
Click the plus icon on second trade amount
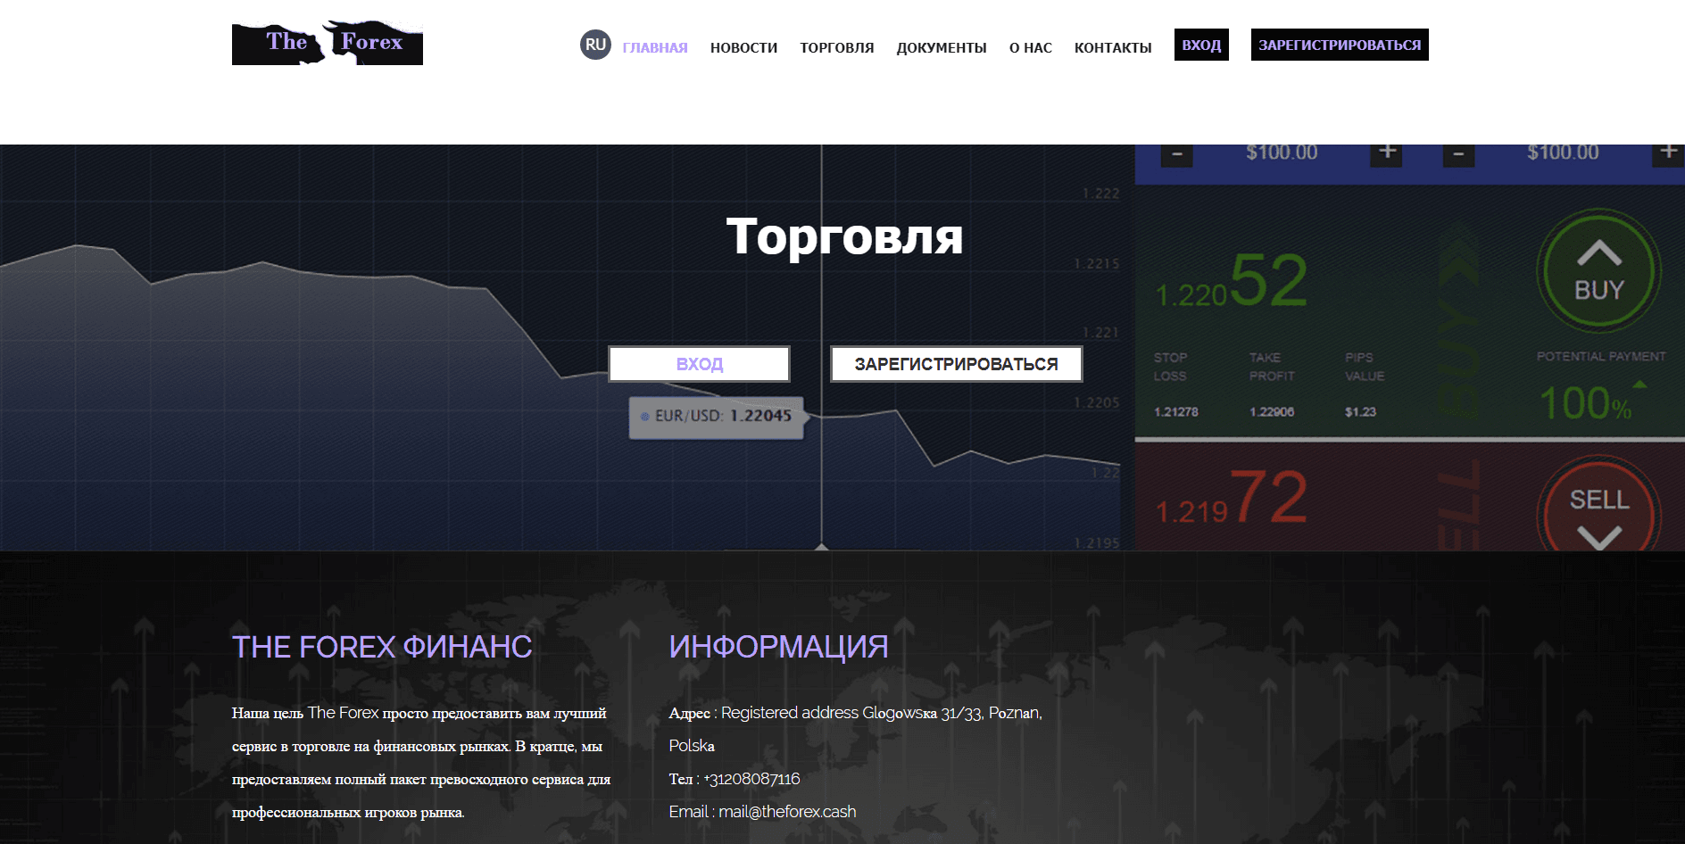pyautogui.click(x=1667, y=152)
